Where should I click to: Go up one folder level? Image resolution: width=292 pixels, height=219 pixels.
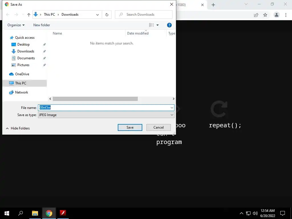click(x=29, y=15)
